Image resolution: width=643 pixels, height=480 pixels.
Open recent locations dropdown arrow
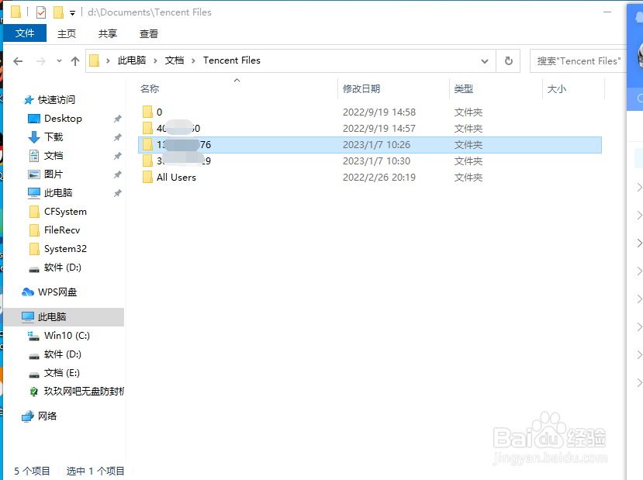59,61
